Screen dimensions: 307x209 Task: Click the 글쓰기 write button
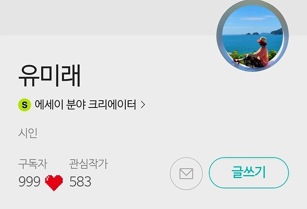tap(249, 173)
